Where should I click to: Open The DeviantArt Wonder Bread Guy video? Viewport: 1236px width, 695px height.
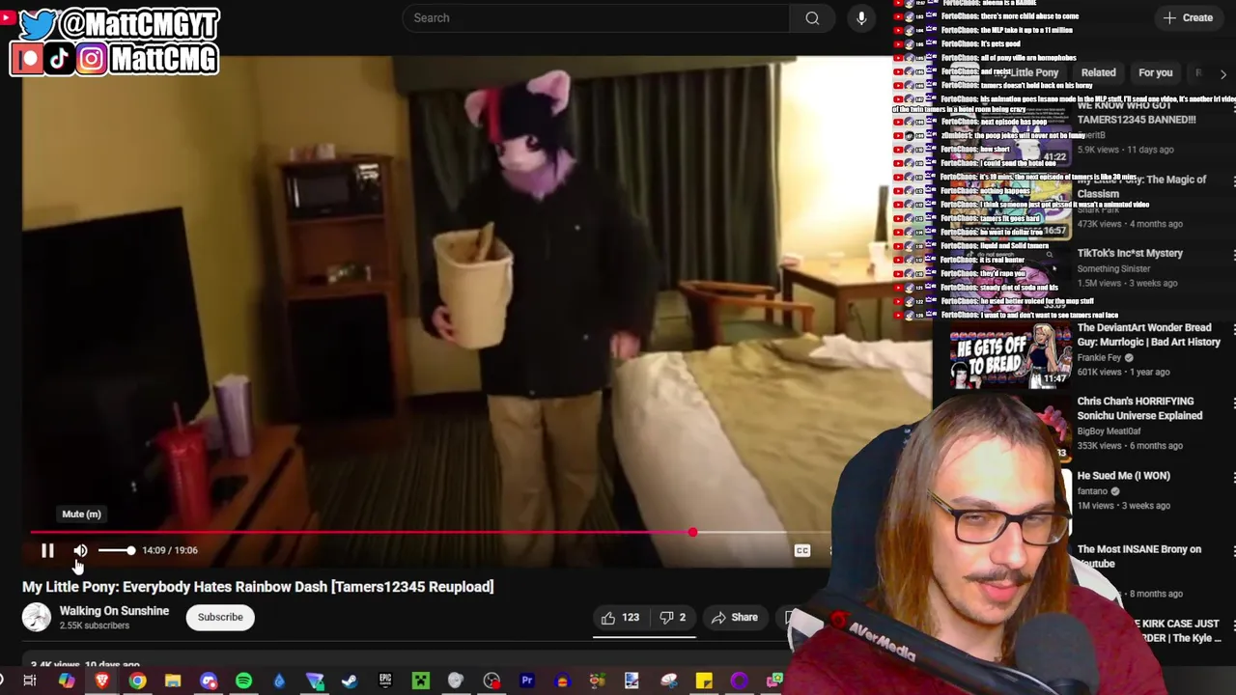pyautogui.click(x=1148, y=335)
